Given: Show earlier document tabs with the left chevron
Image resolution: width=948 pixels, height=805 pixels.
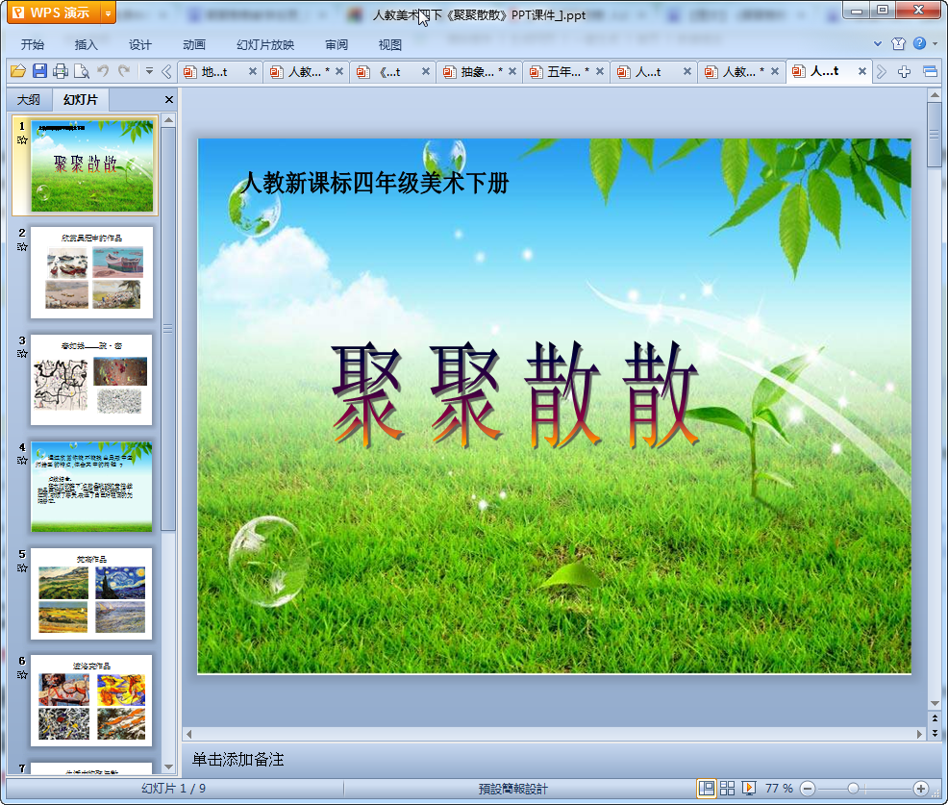Looking at the screenshot, I should point(166,72).
